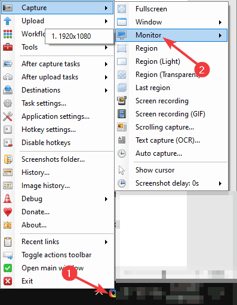The height and width of the screenshot is (305, 237).
Task: Click the Donate heart icon
Action: (x=8, y=212)
